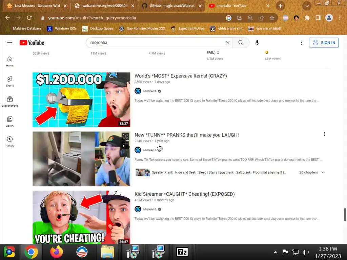
Task: Click SIGN IN button
Action: [324, 42]
